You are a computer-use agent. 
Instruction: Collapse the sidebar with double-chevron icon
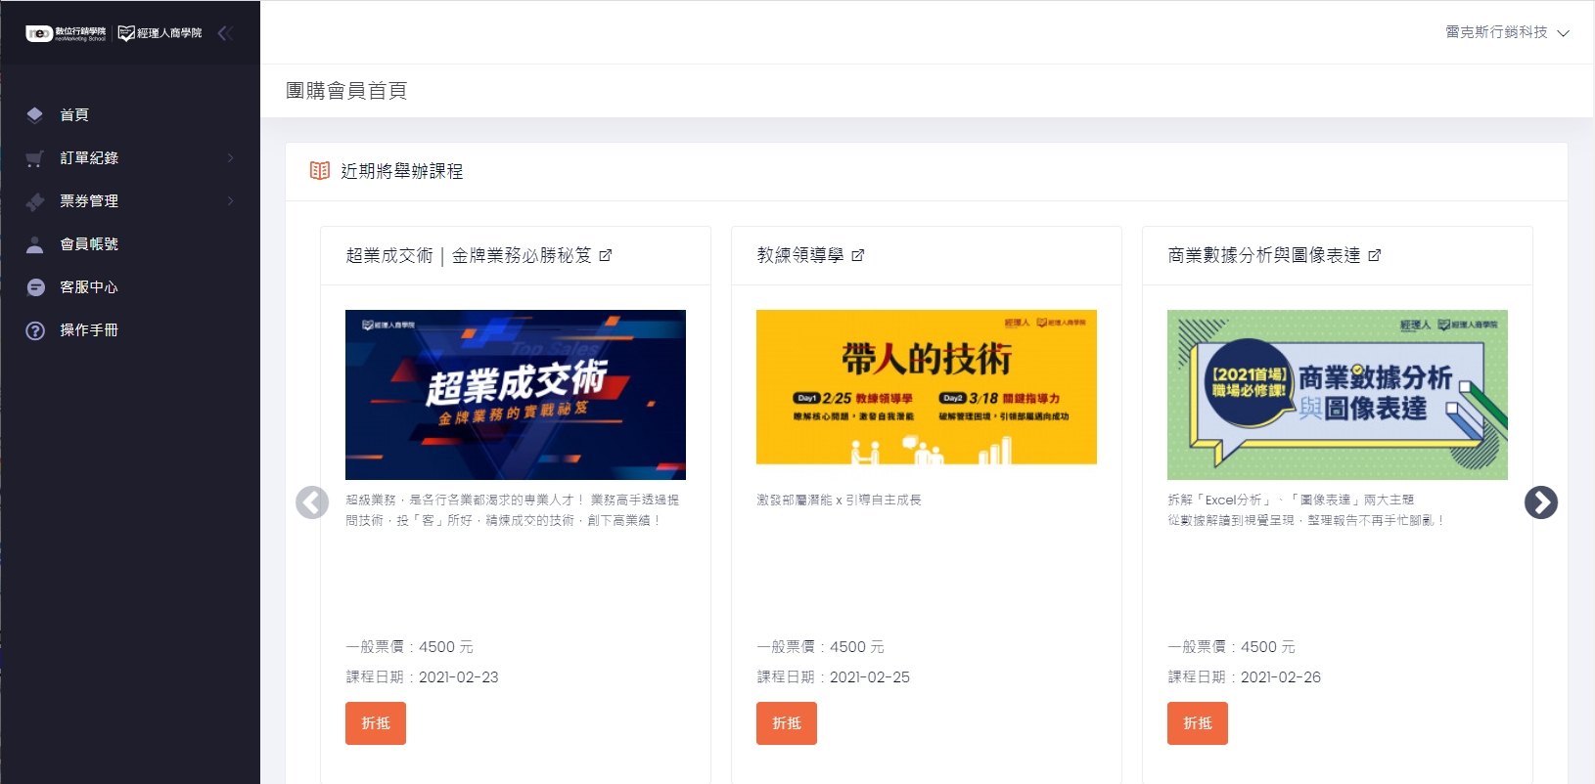(x=225, y=33)
